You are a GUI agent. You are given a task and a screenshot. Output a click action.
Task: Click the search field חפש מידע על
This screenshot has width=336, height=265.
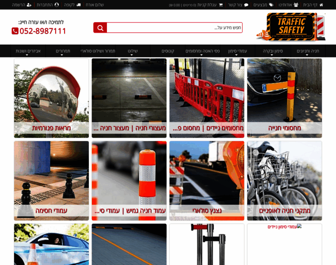click(x=175, y=28)
